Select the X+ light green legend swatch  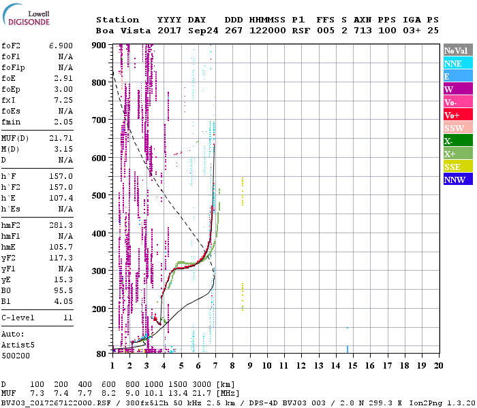tap(458, 154)
